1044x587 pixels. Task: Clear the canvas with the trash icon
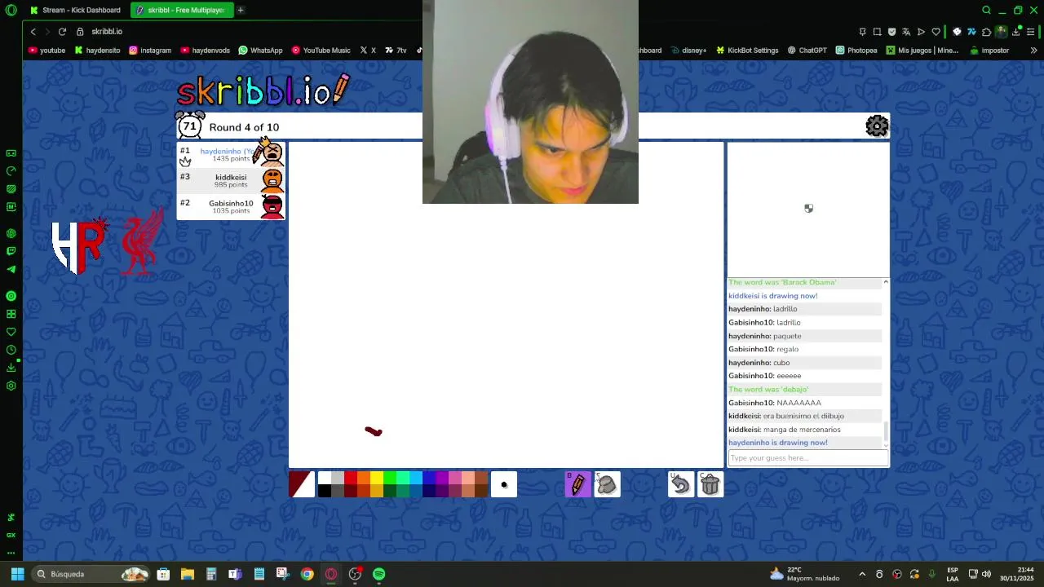pos(710,484)
